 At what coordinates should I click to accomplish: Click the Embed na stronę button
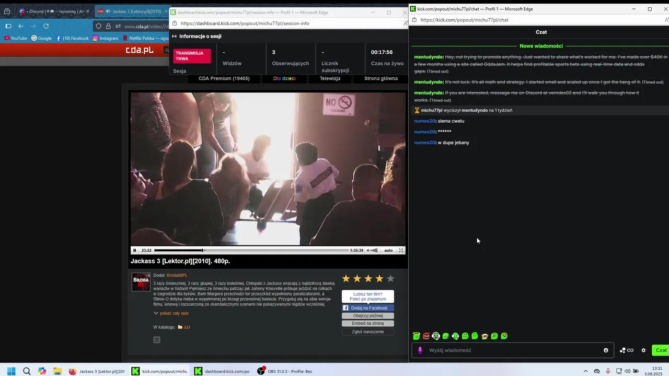click(x=368, y=323)
